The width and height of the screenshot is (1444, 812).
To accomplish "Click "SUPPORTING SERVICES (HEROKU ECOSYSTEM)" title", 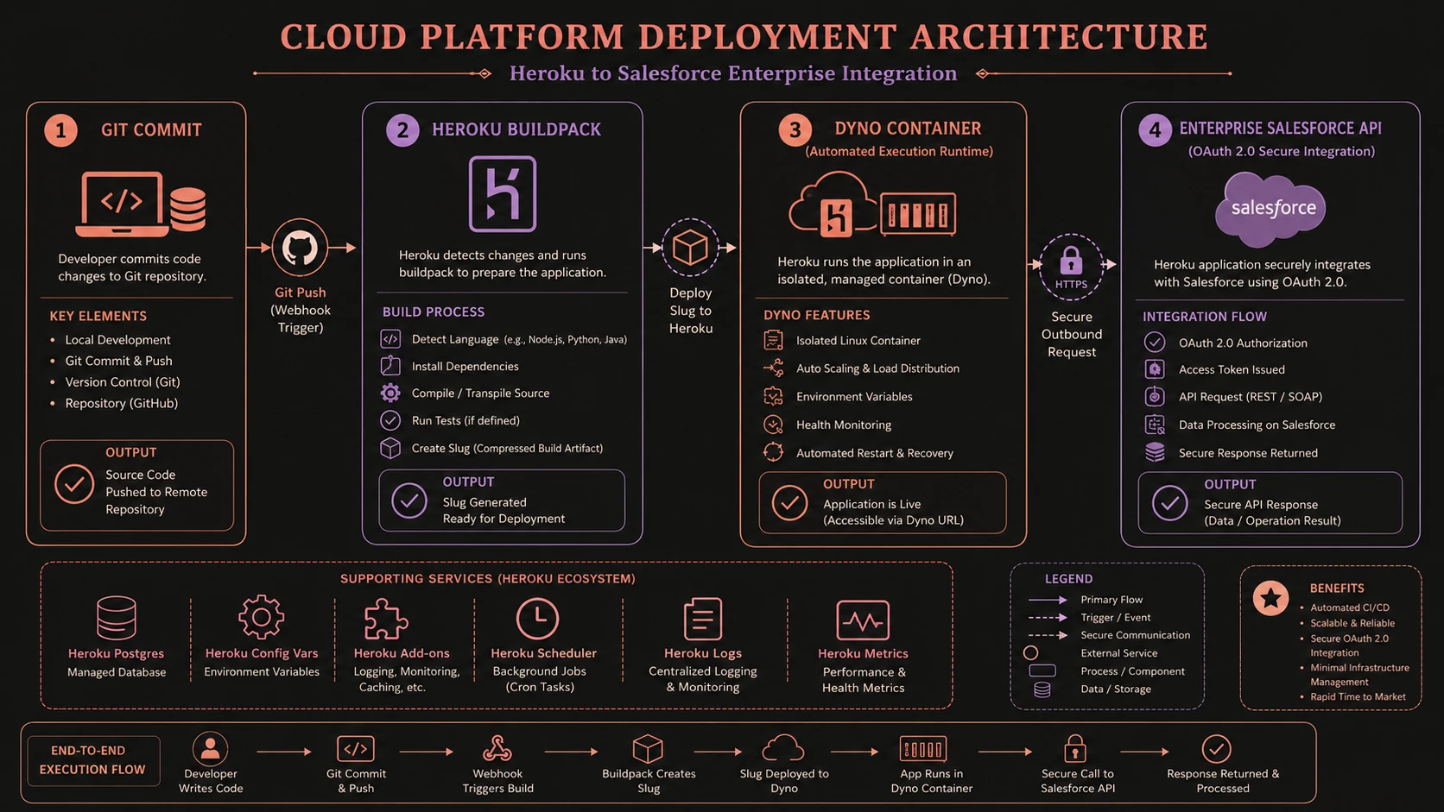I will coord(488,579).
